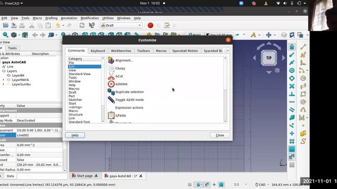Open the draw style dropdown arrow
The image size is (337, 189).
(x=19, y=35)
